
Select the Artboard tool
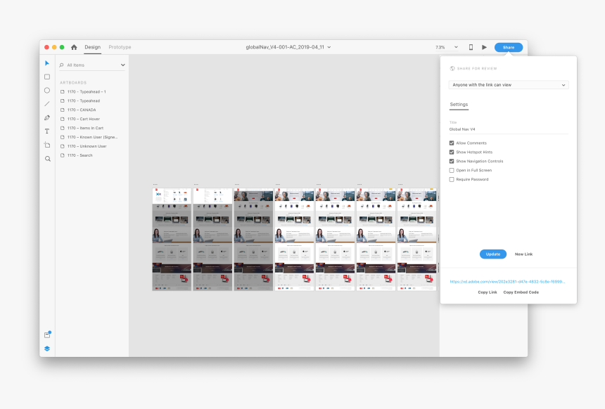[47, 145]
